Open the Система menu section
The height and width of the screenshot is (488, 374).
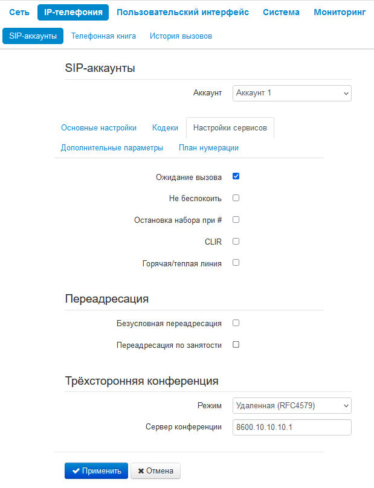[x=282, y=12]
